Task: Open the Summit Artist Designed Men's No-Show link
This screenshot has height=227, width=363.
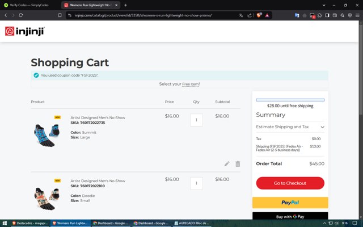Action: point(98,117)
